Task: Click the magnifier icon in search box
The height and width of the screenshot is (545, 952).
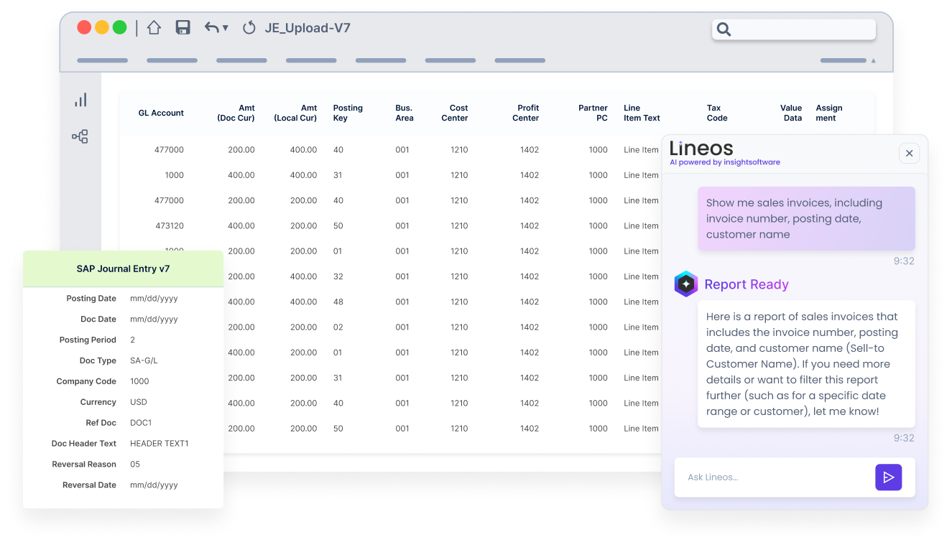Action: 724,29
